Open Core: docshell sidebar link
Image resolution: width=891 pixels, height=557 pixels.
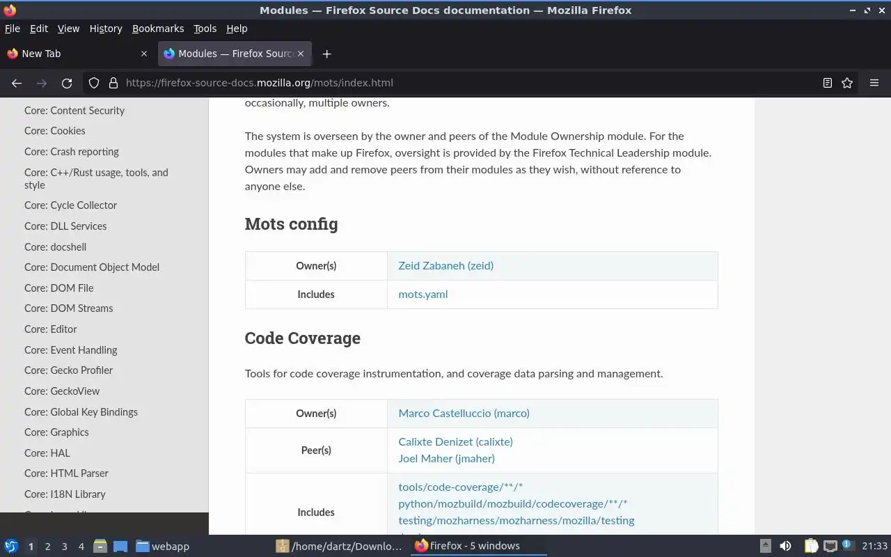(55, 247)
